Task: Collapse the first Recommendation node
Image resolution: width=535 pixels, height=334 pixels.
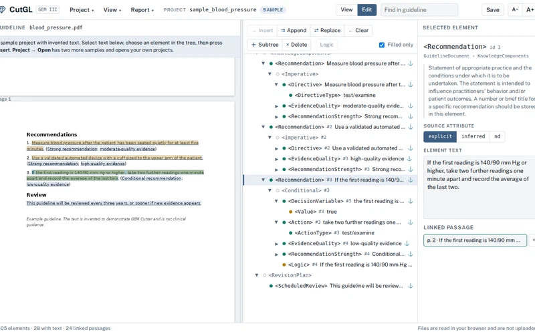Action: coord(263,63)
